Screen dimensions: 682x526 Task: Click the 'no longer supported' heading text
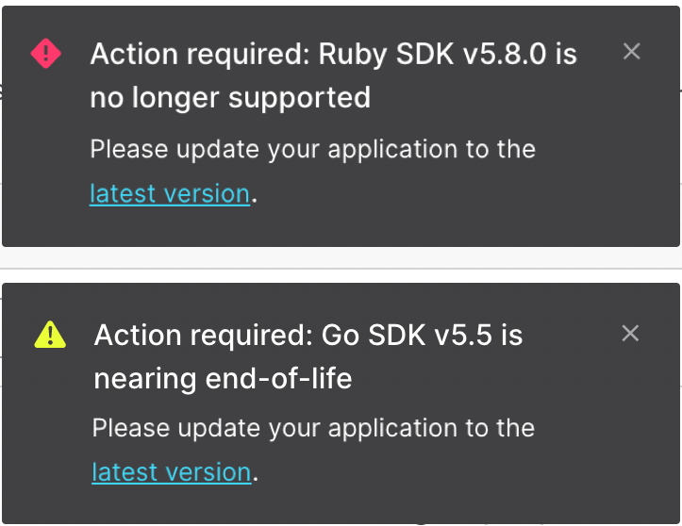coord(230,97)
